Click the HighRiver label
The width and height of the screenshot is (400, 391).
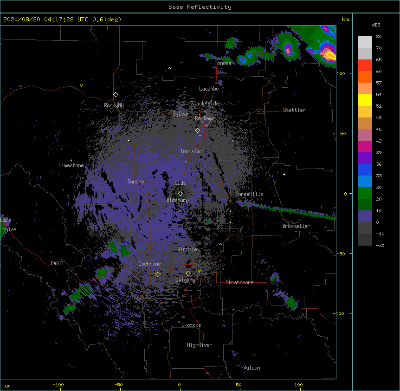200,345
